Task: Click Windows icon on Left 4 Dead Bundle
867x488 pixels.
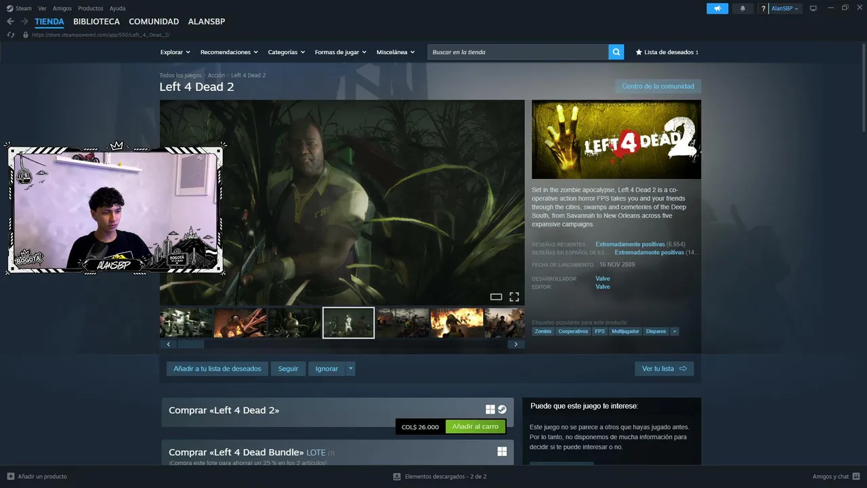Action: [502, 451]
